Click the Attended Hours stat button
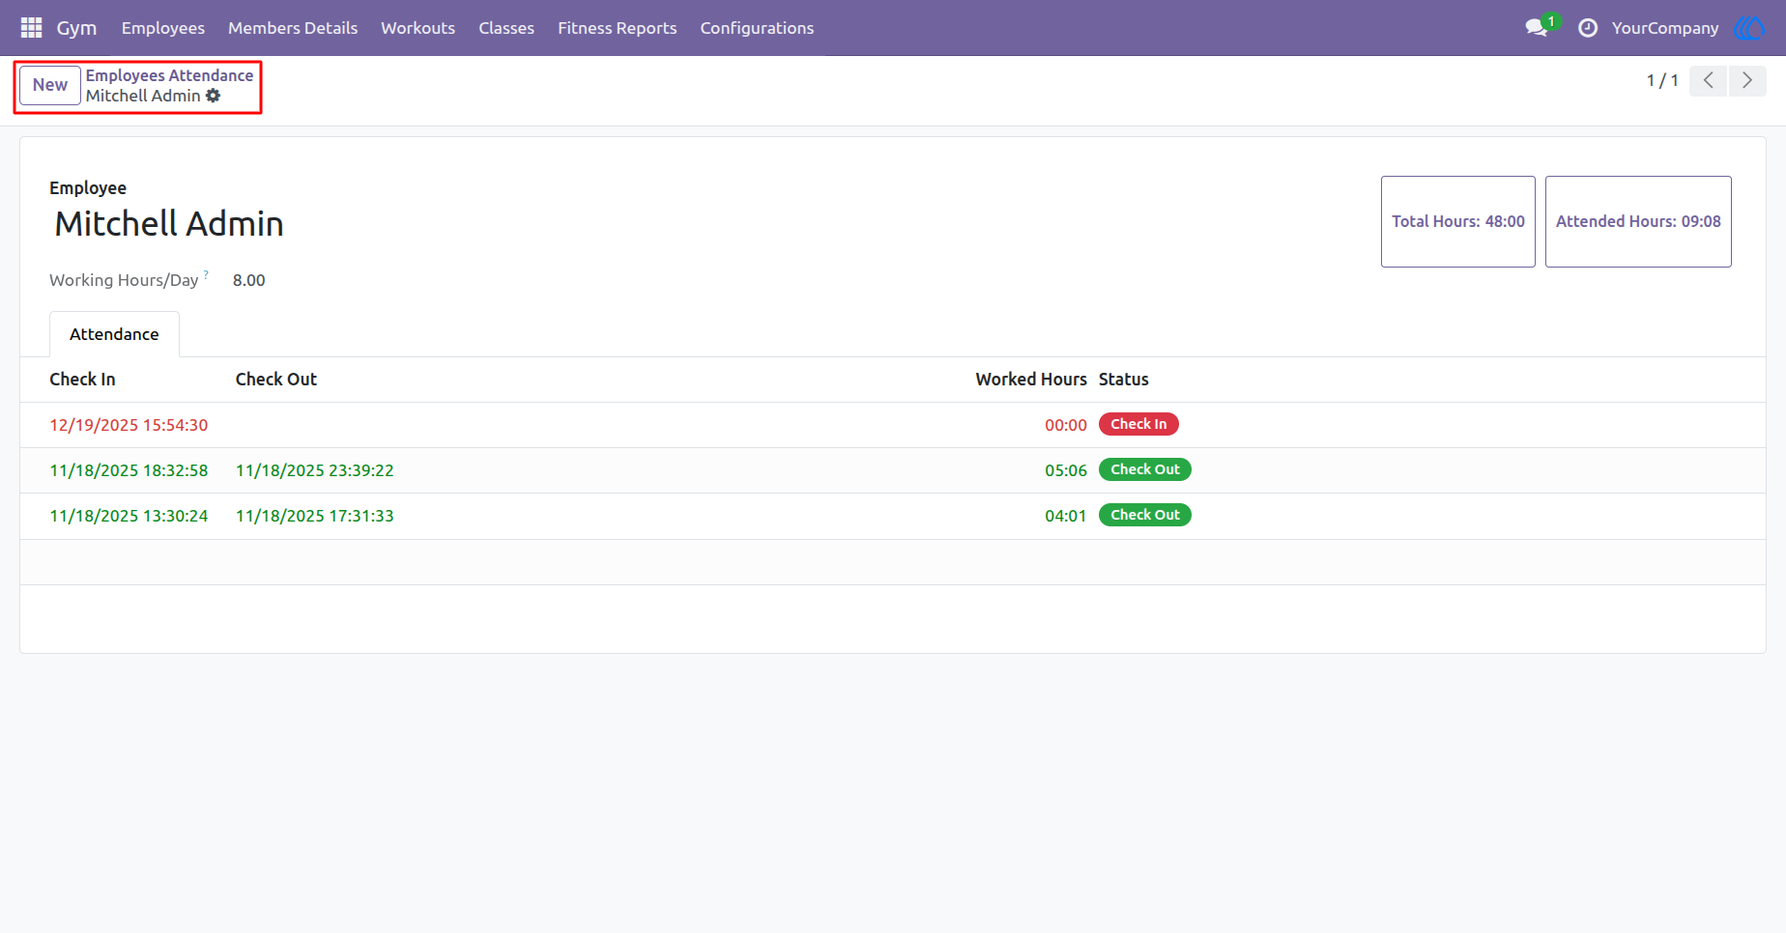The image size is (1786, 933). (x=1638, y=221)
